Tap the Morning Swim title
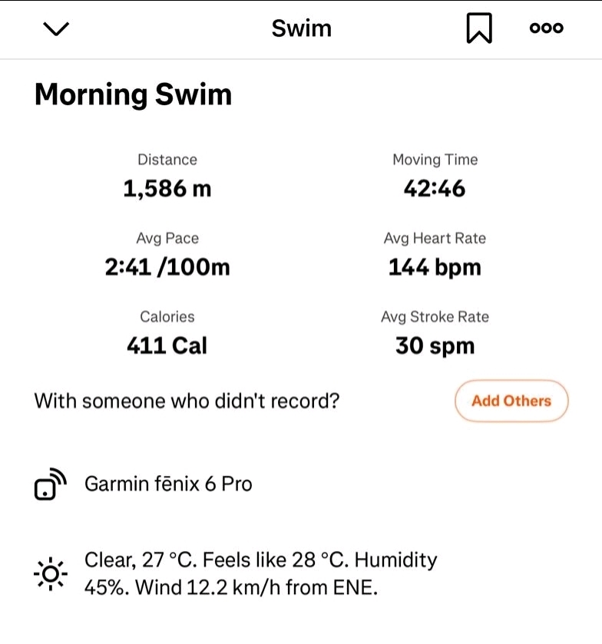This screenshot has width=602, height=644. [133, 95]
